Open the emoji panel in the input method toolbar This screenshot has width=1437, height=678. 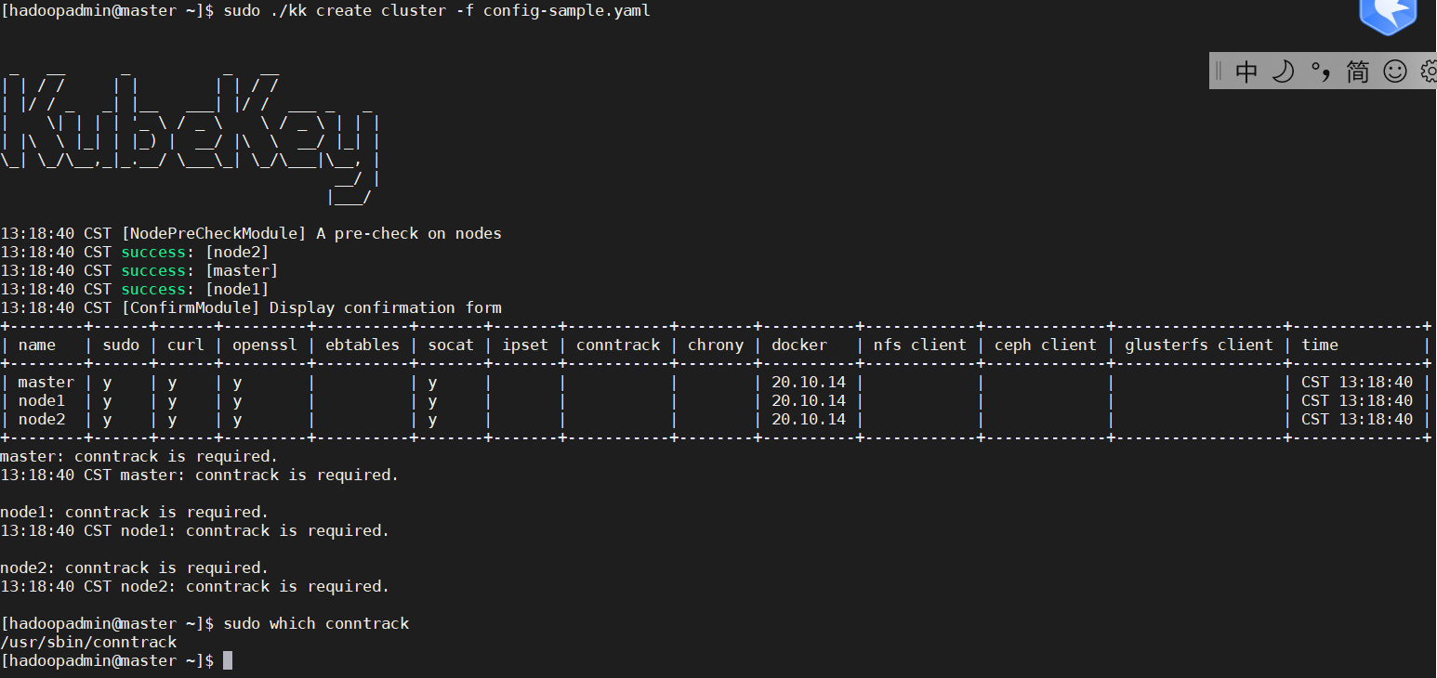[1394, 71]
